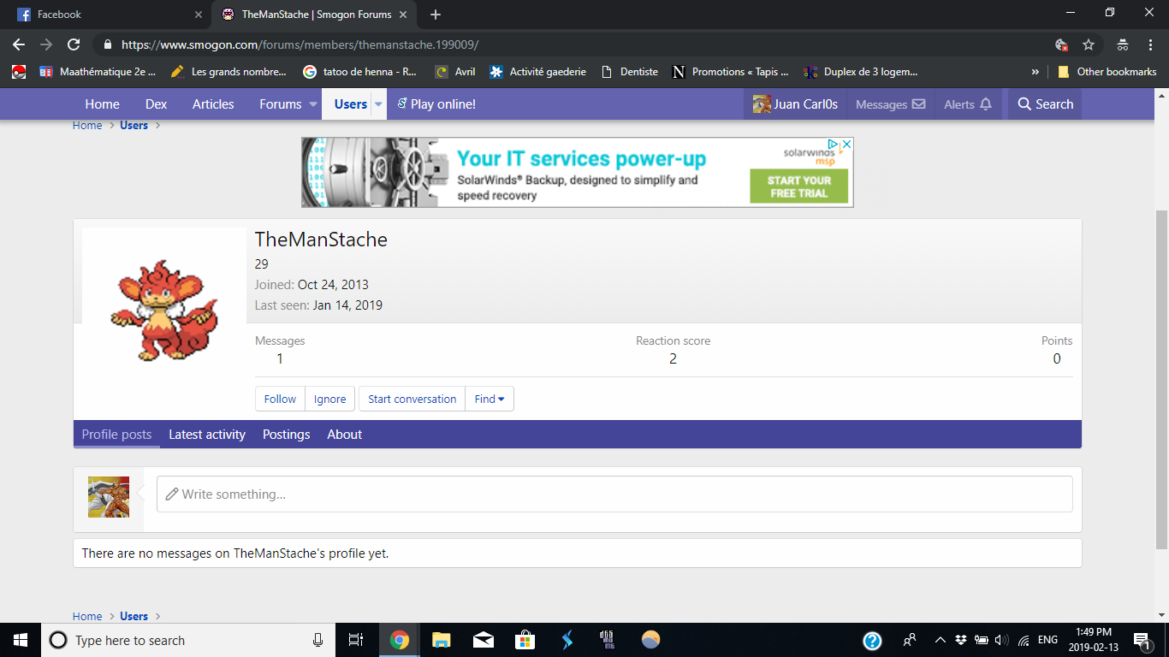Open Users in the purple navigation bar
This screenshot has width=1169, height=657.
click(x=350, y=104)
